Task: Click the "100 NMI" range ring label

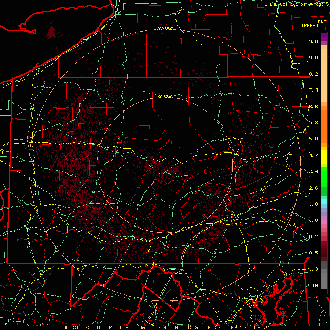Action: pos(165,29)
